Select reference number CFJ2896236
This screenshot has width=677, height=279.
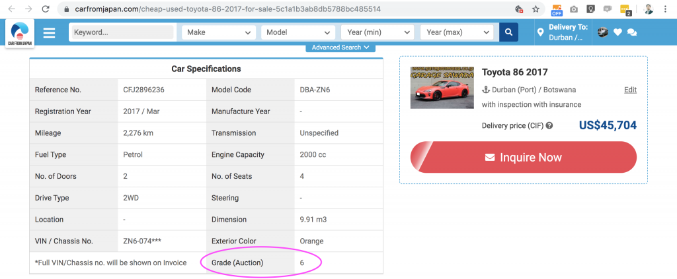click(x=143, y=90)
